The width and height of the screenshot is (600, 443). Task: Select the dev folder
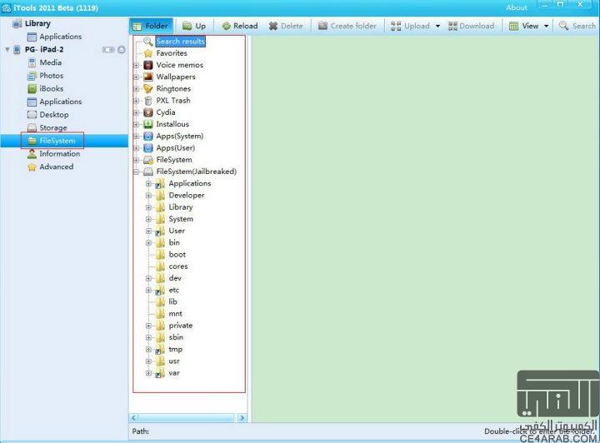click(x=175, y=278)
